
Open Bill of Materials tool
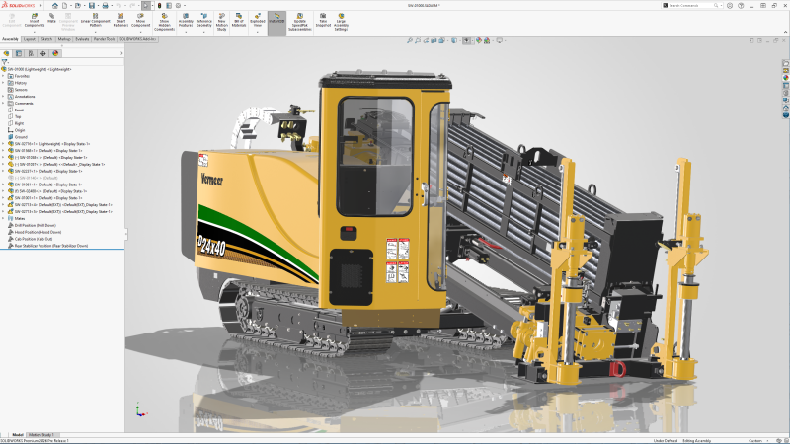[239, 21]
